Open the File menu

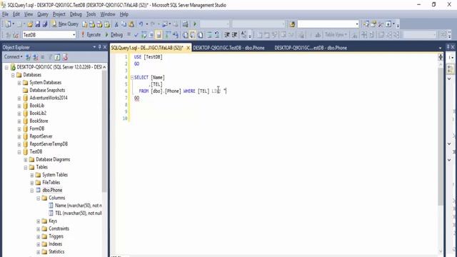(5, 14)
